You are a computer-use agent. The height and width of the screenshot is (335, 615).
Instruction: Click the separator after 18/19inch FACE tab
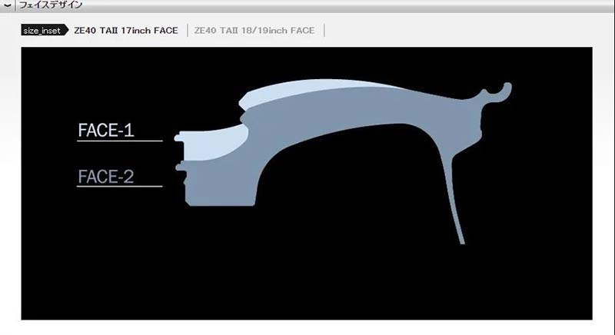[324, 31]
